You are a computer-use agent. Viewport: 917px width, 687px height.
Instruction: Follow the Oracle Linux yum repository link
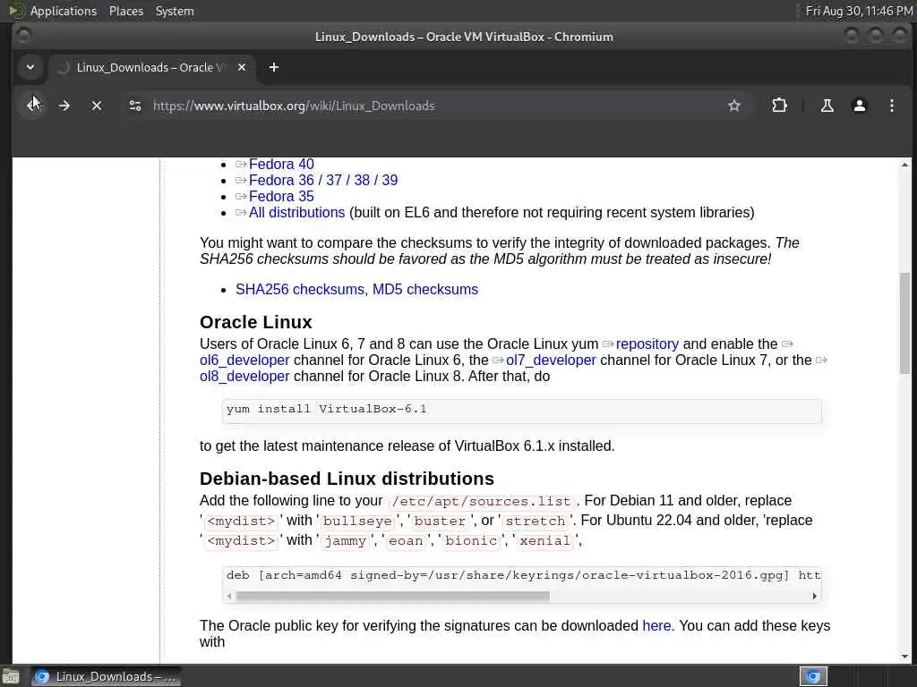tap(647, 344)
